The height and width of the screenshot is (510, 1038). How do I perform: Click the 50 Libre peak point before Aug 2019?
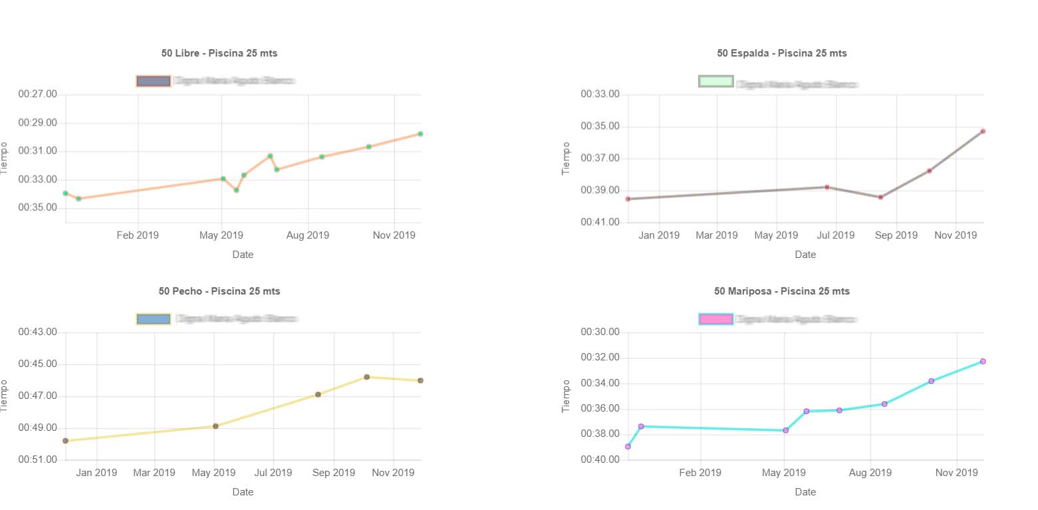click(x=270, y=156)
